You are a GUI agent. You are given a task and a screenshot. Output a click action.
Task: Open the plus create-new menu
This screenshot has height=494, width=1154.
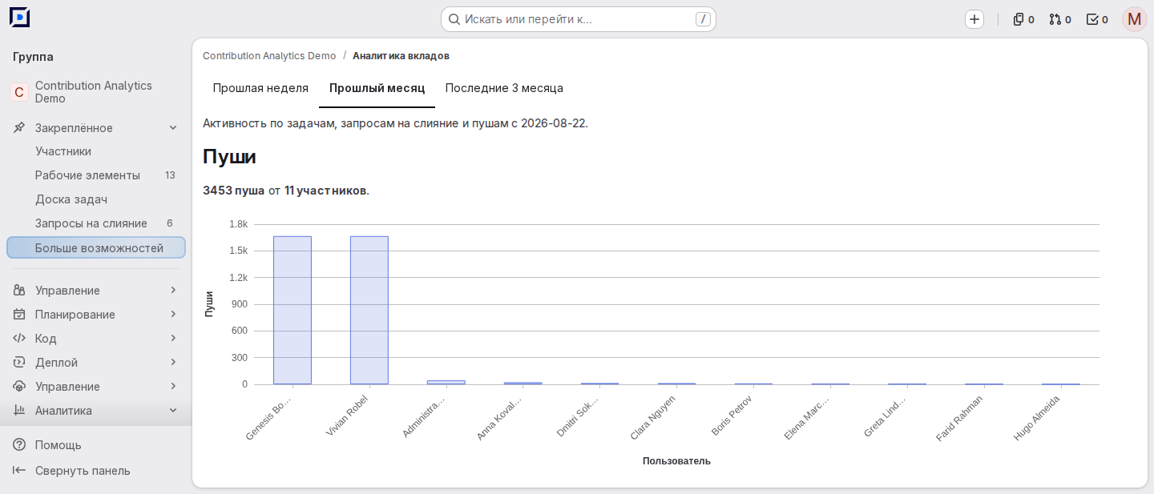pyautogui.click(x=974, y=19)
